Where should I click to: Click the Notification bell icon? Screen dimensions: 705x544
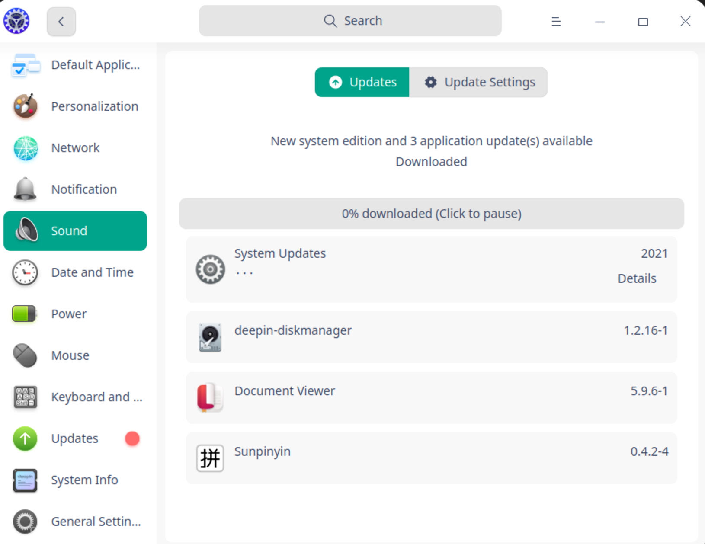25,189
